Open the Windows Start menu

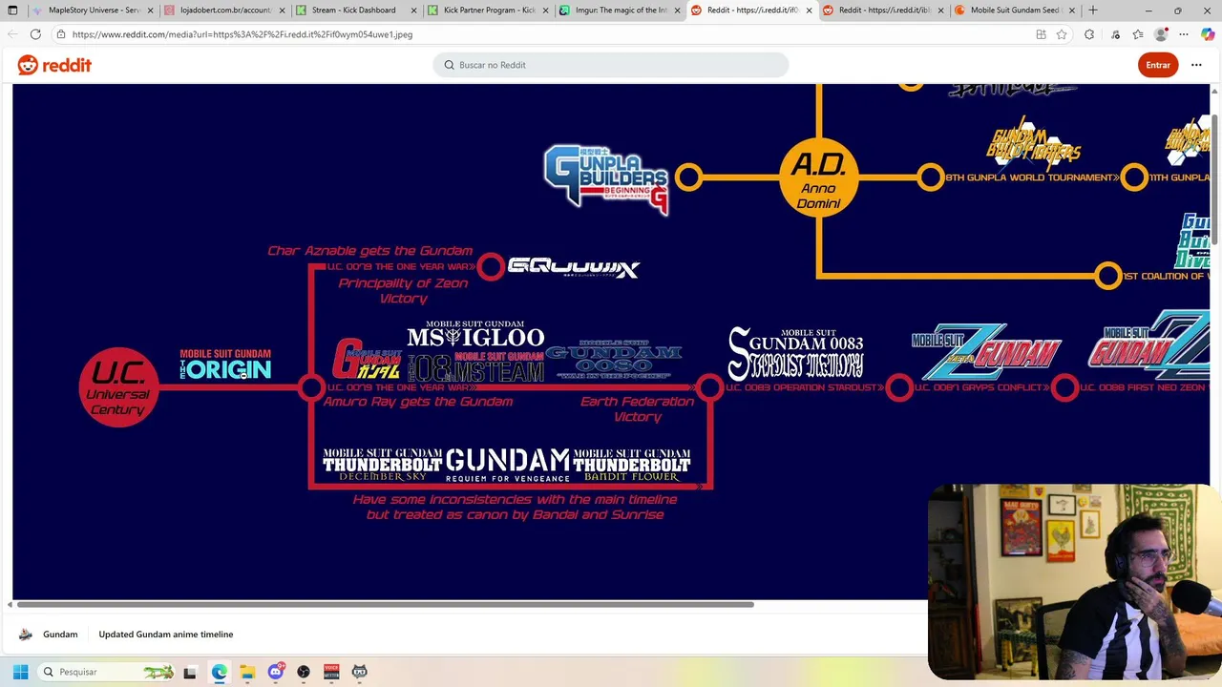coord(20,672)
